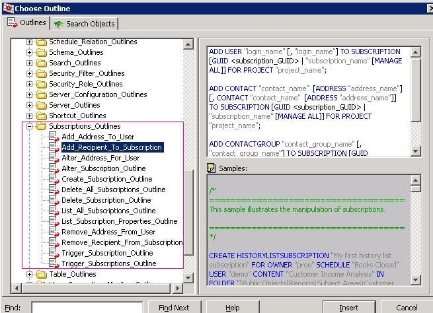
Task: Click the Samples note icon
Action: 212,168
